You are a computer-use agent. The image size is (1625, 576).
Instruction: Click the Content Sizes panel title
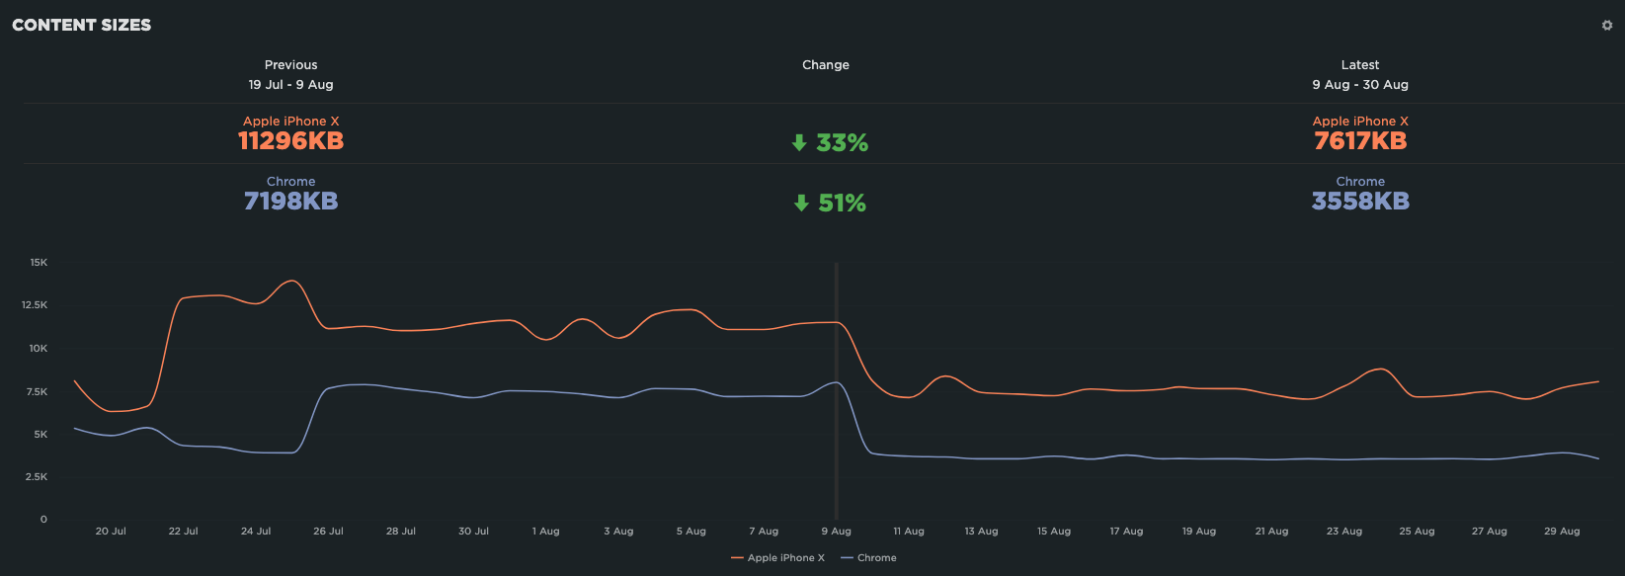point(82,26)
